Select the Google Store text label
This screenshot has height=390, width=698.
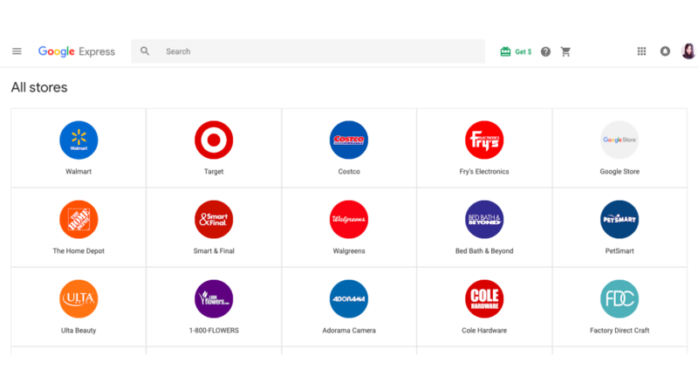pyautogui.click(x=619, y=171)
